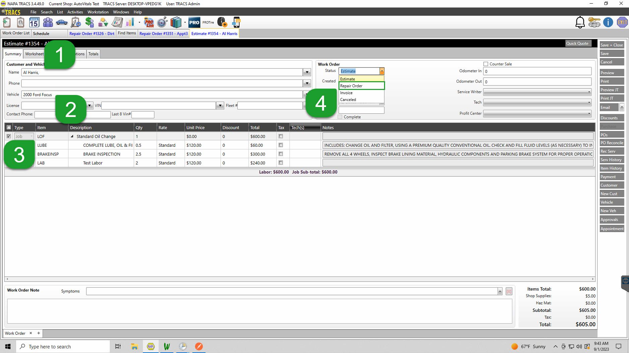The width and height of the screenshot is (629, 353).
Task: Click the blue info icon
Action: (x=608, y=22)
